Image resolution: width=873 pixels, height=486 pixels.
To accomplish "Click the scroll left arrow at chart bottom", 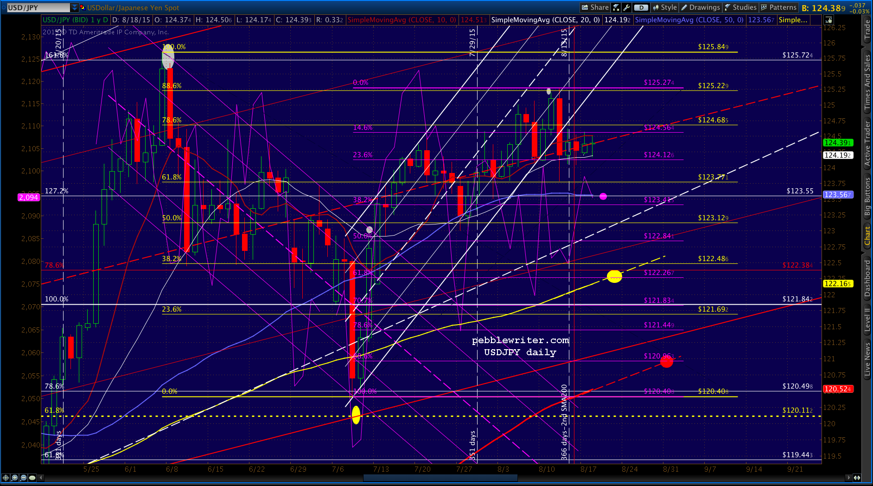I will pyautogui.click(x=41, y=478).
